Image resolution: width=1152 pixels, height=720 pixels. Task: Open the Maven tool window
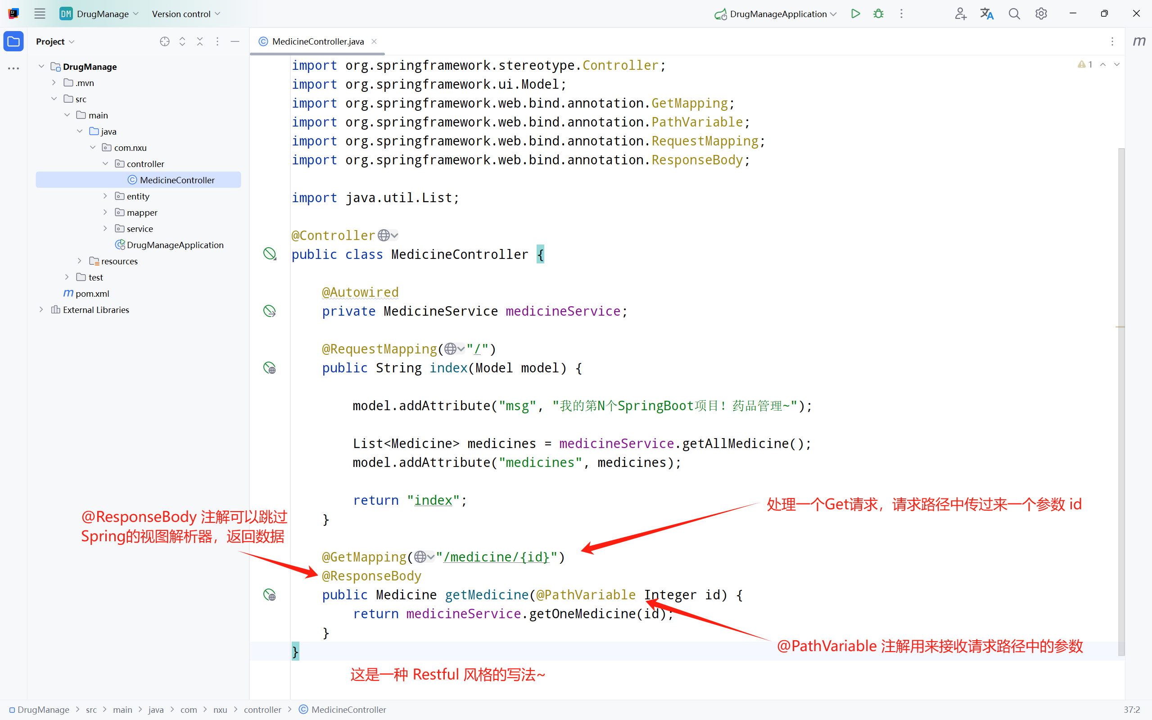click(1138, 41)
